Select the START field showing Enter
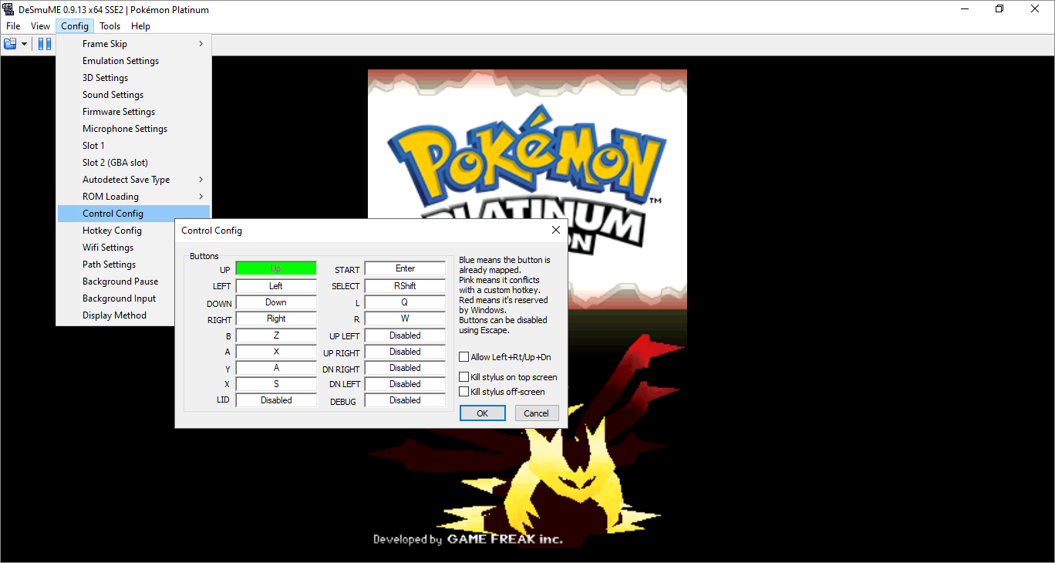Screen dimensions: 1055x563 coord(405,268)
